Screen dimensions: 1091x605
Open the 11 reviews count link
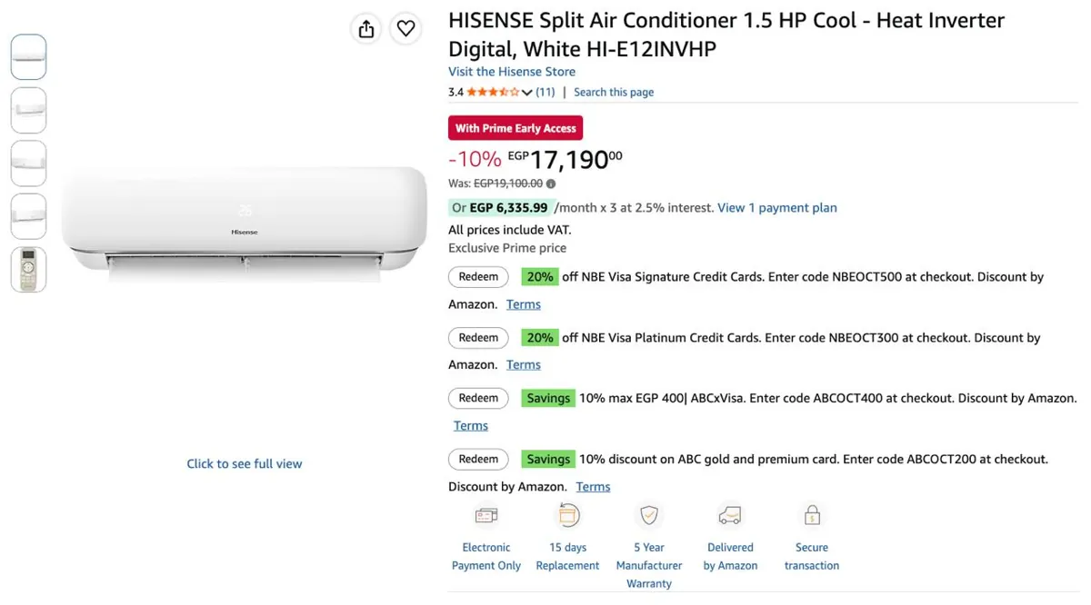pyautogui.click(x=545, y=93)
